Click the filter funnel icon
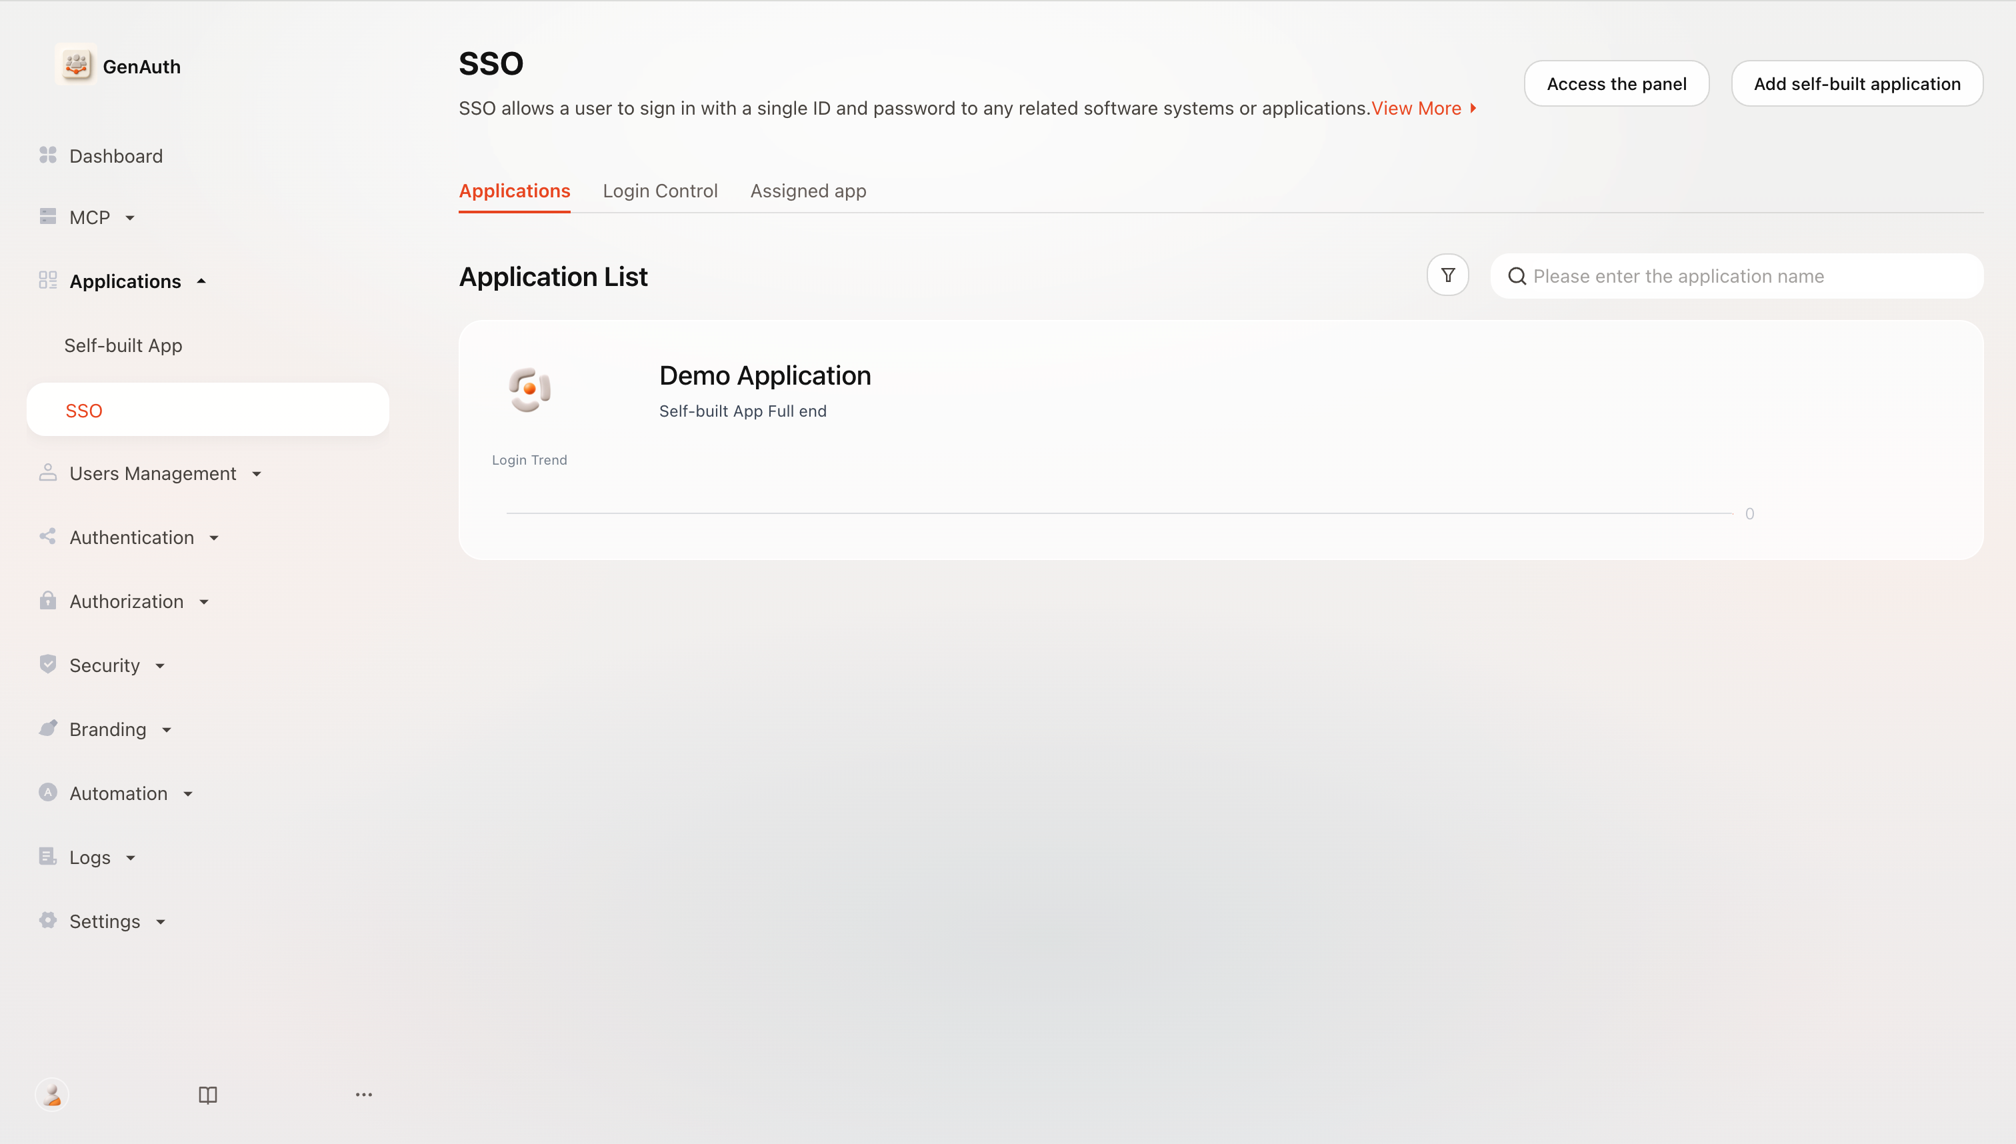 [1447, 275]
